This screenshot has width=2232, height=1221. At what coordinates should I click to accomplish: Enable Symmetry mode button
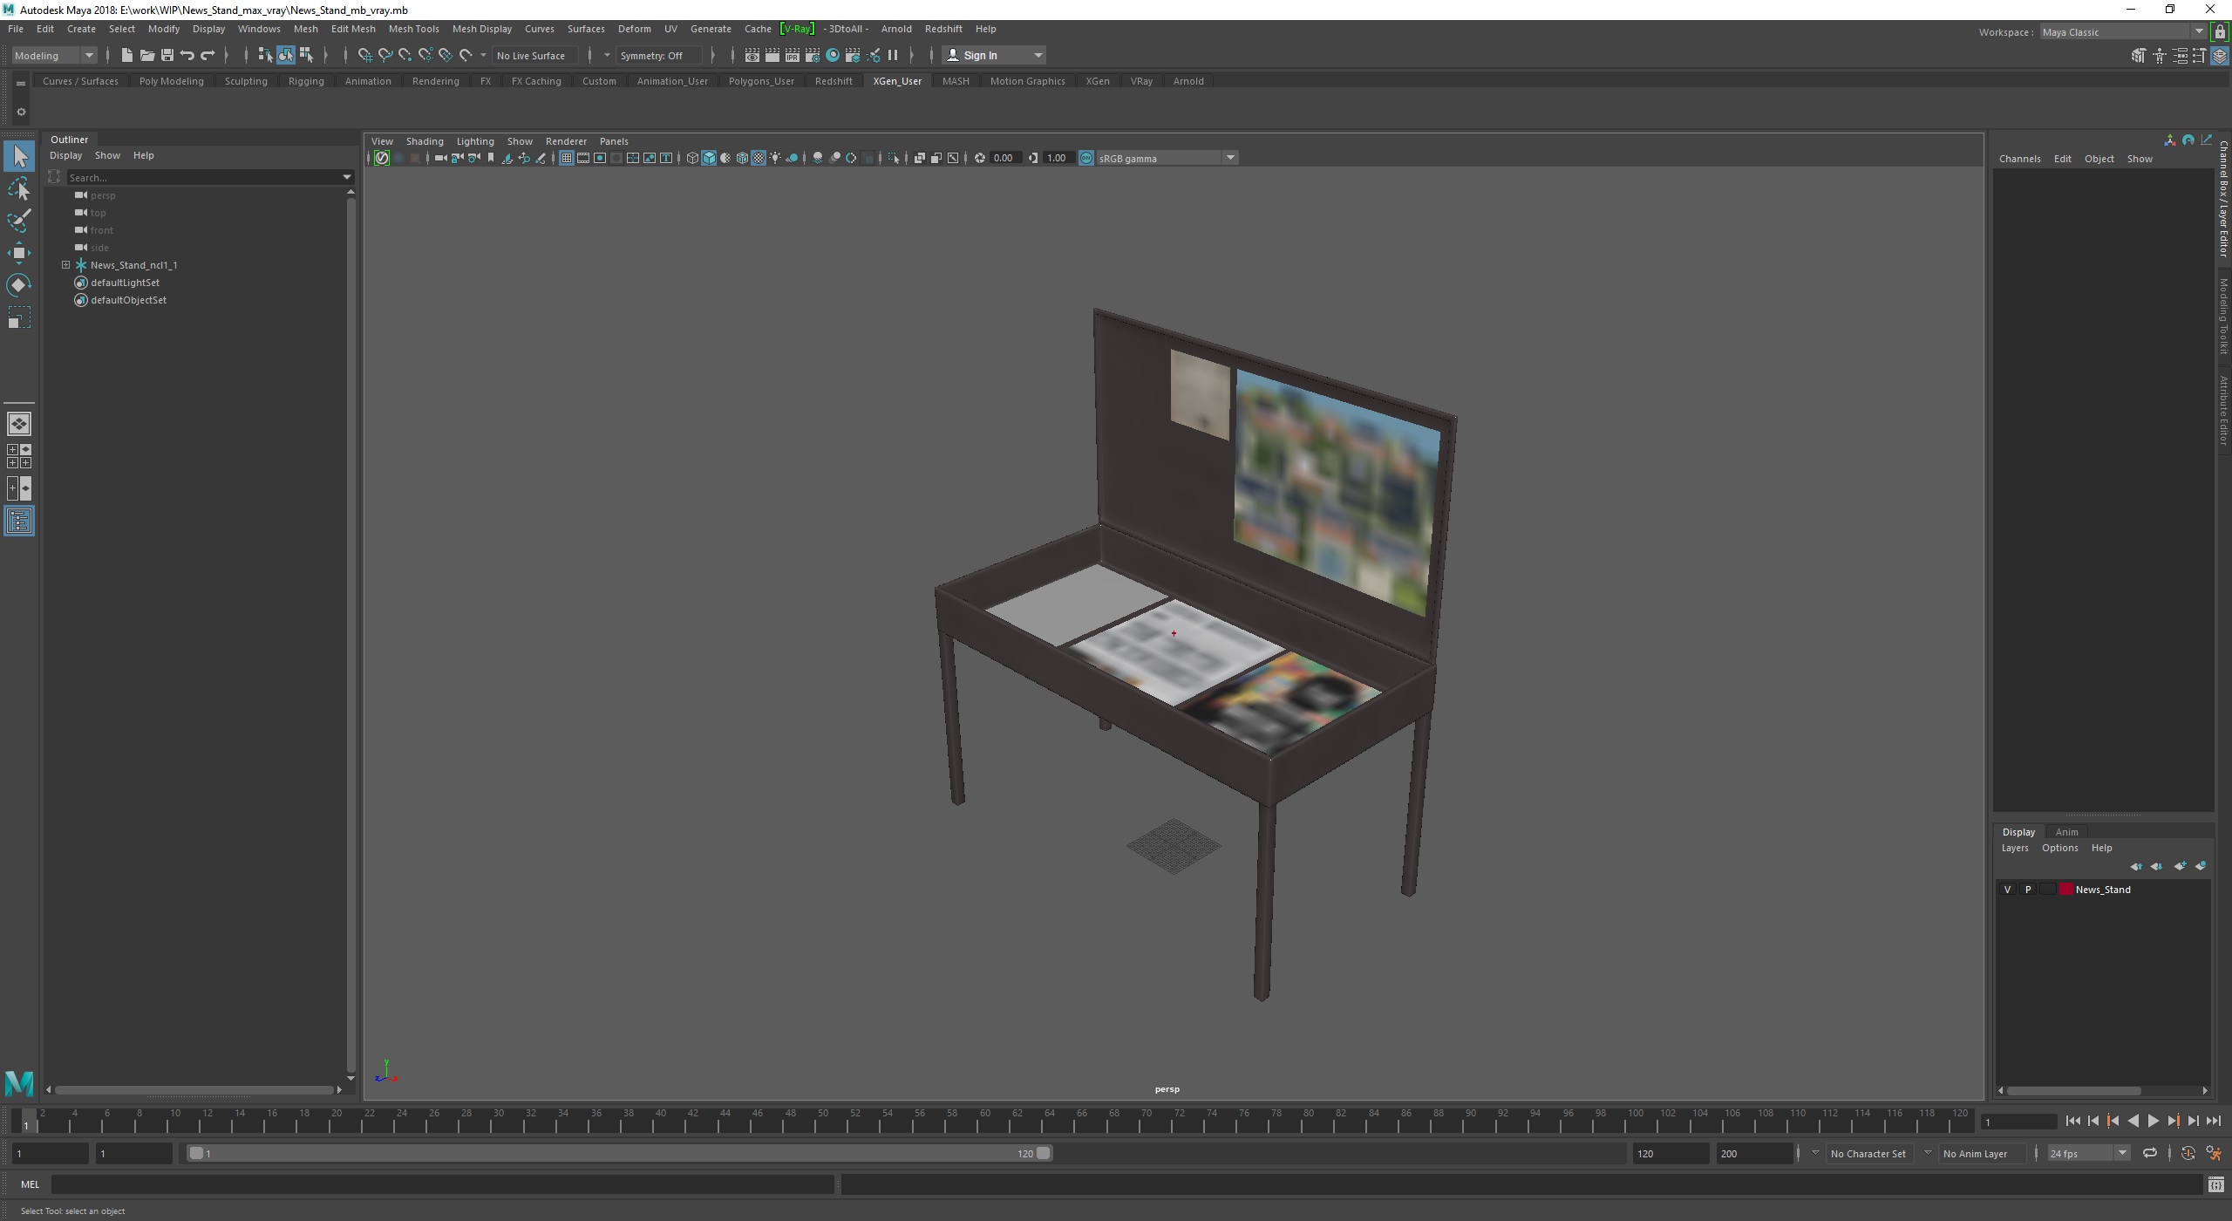point(656,56)
